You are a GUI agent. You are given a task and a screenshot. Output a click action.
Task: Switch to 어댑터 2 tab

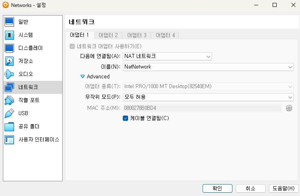108,35
